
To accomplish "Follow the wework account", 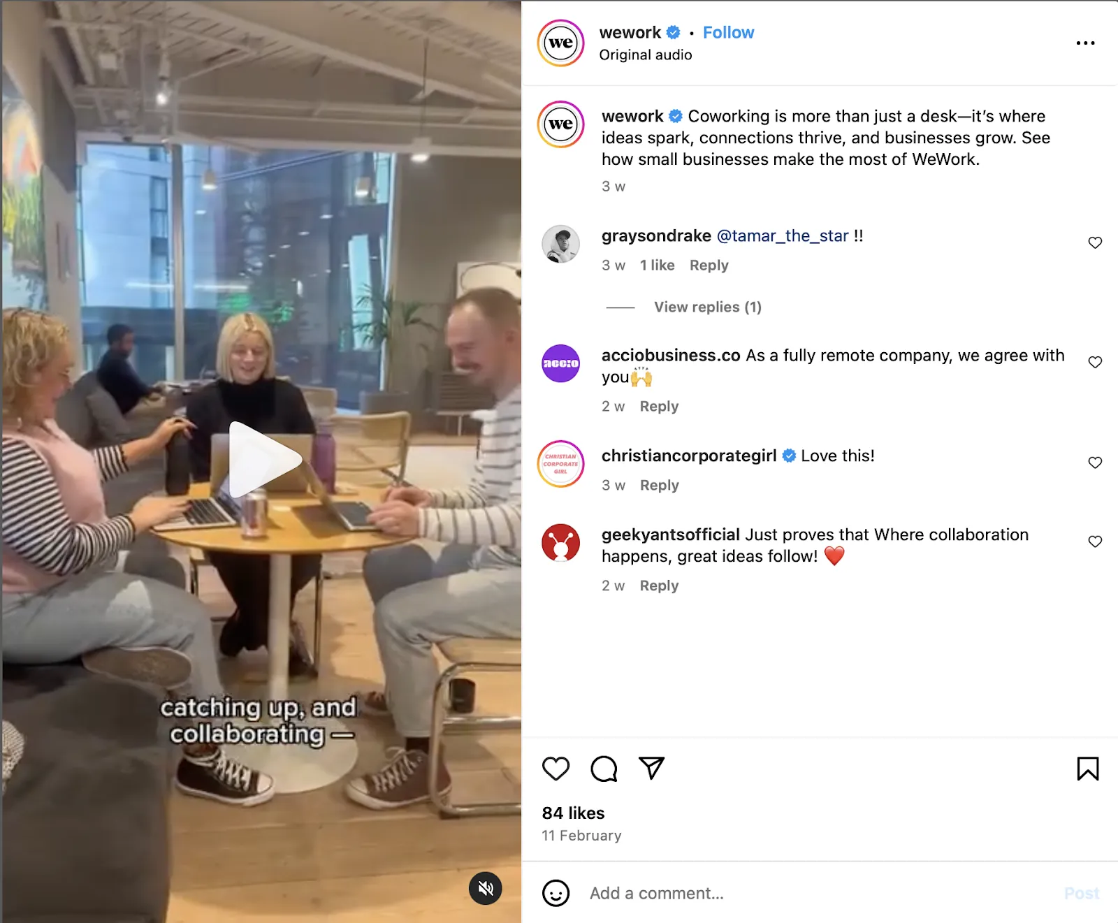I will (x=728, y=33).
